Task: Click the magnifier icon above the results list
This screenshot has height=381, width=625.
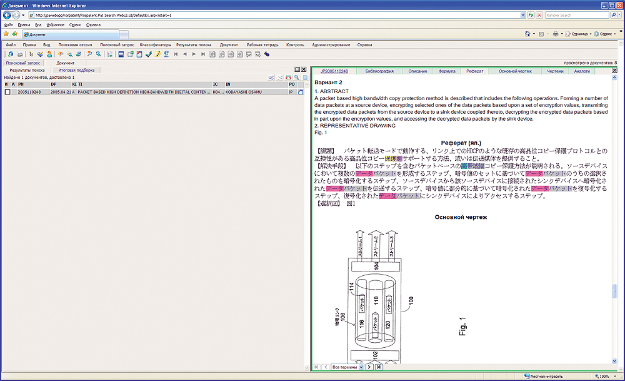Action: [297, 77]
